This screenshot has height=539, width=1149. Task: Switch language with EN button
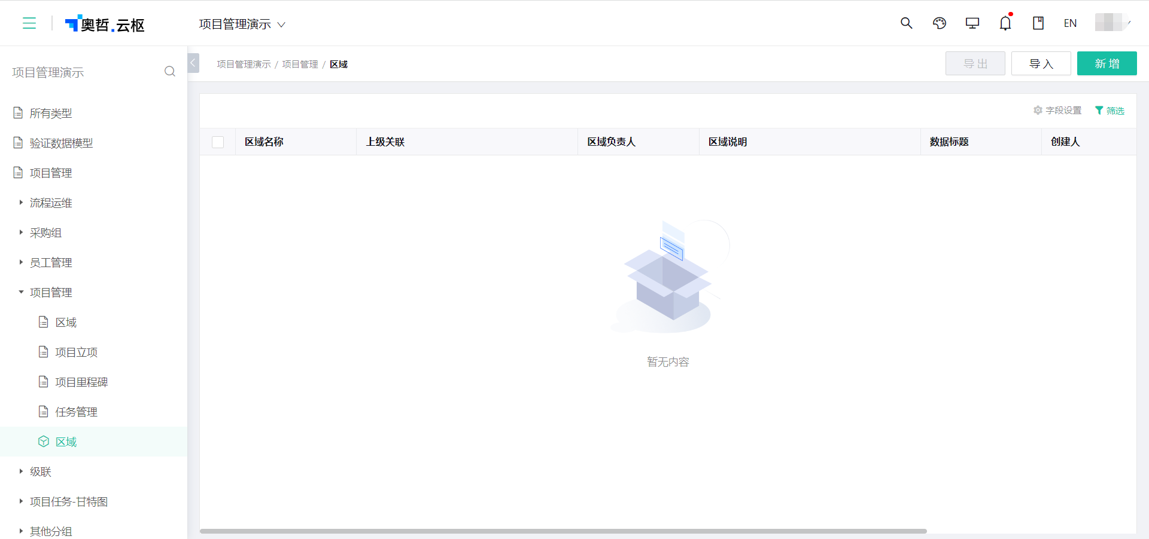1071,23
